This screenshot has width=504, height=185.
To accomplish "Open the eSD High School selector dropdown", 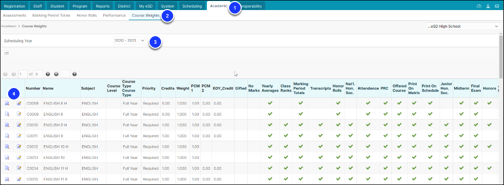I will coord(463,26).
